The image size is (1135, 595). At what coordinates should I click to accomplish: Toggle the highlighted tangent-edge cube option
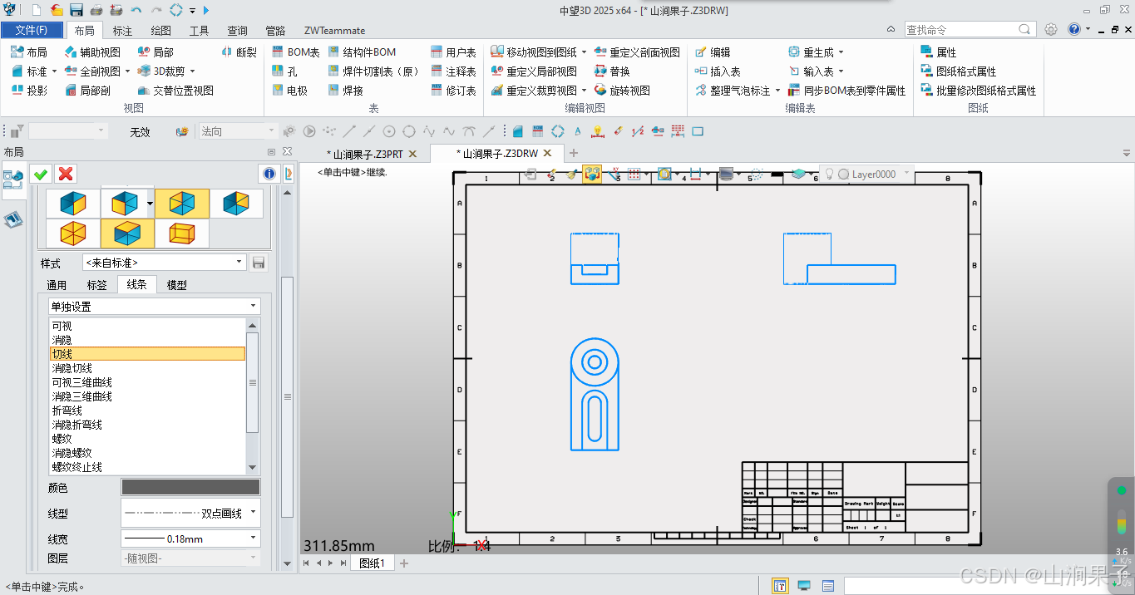127,234
